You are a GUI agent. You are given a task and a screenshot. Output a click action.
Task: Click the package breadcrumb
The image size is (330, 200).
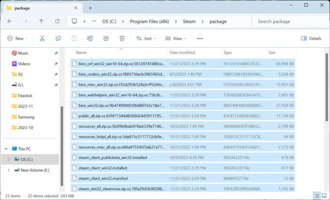pos(218,22)
